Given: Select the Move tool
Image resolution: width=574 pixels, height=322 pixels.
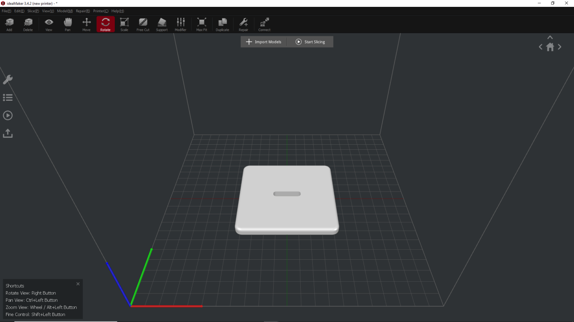Looking at the screenshot, I should point(86,24).
